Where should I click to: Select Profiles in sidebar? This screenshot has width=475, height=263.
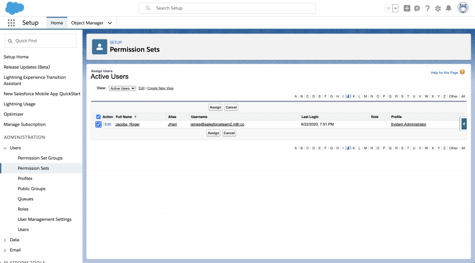click(x=25, y=179)
